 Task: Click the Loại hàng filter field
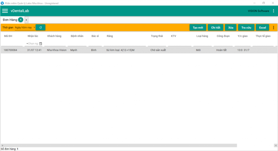coord(203,44)
